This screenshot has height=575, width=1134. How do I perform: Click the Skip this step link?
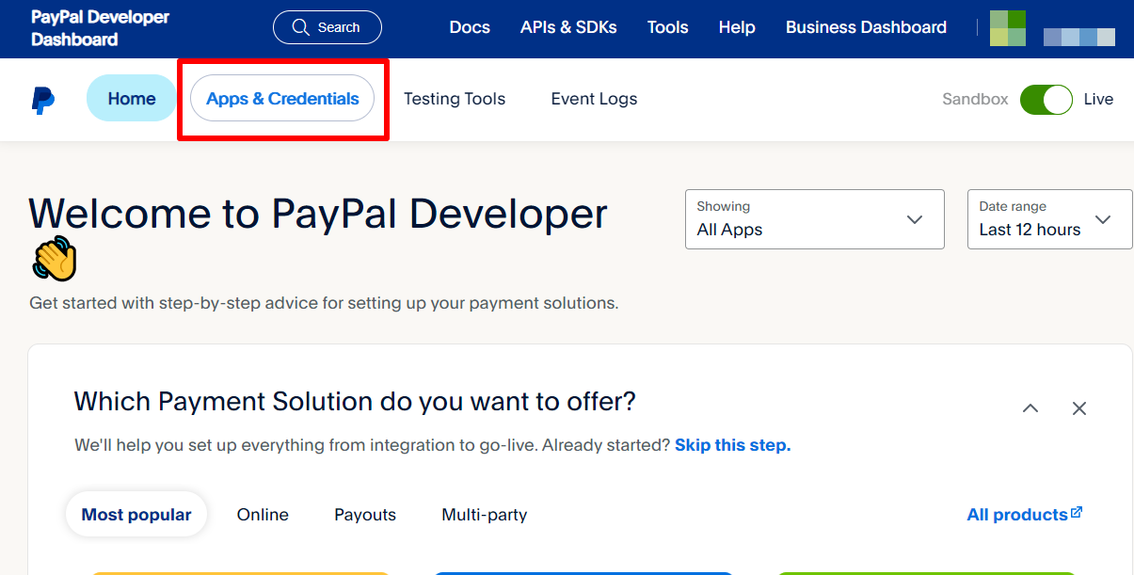point(733,445)
